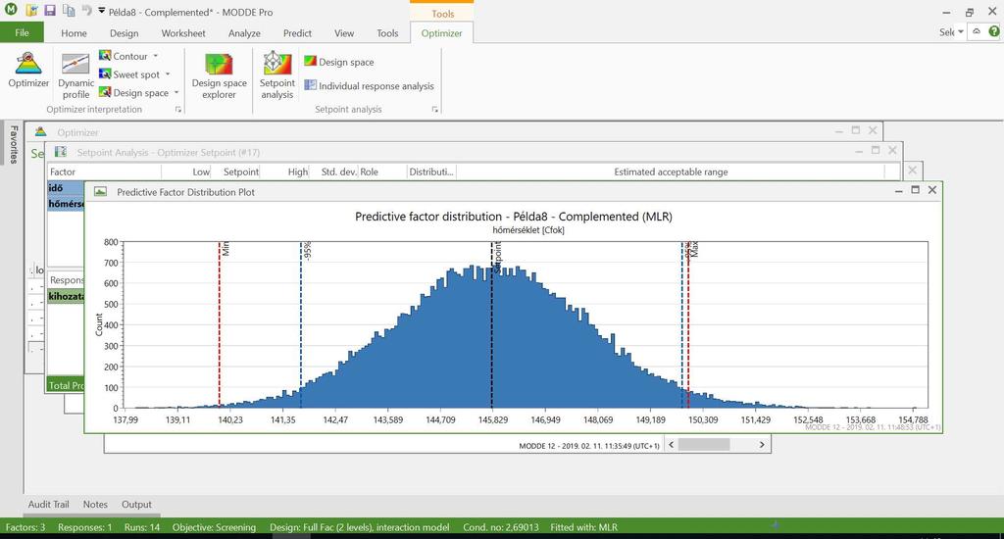Open the Sele... dropdown in title area
This screenshot has height=539, width=1004.
[x=951, y=32]
